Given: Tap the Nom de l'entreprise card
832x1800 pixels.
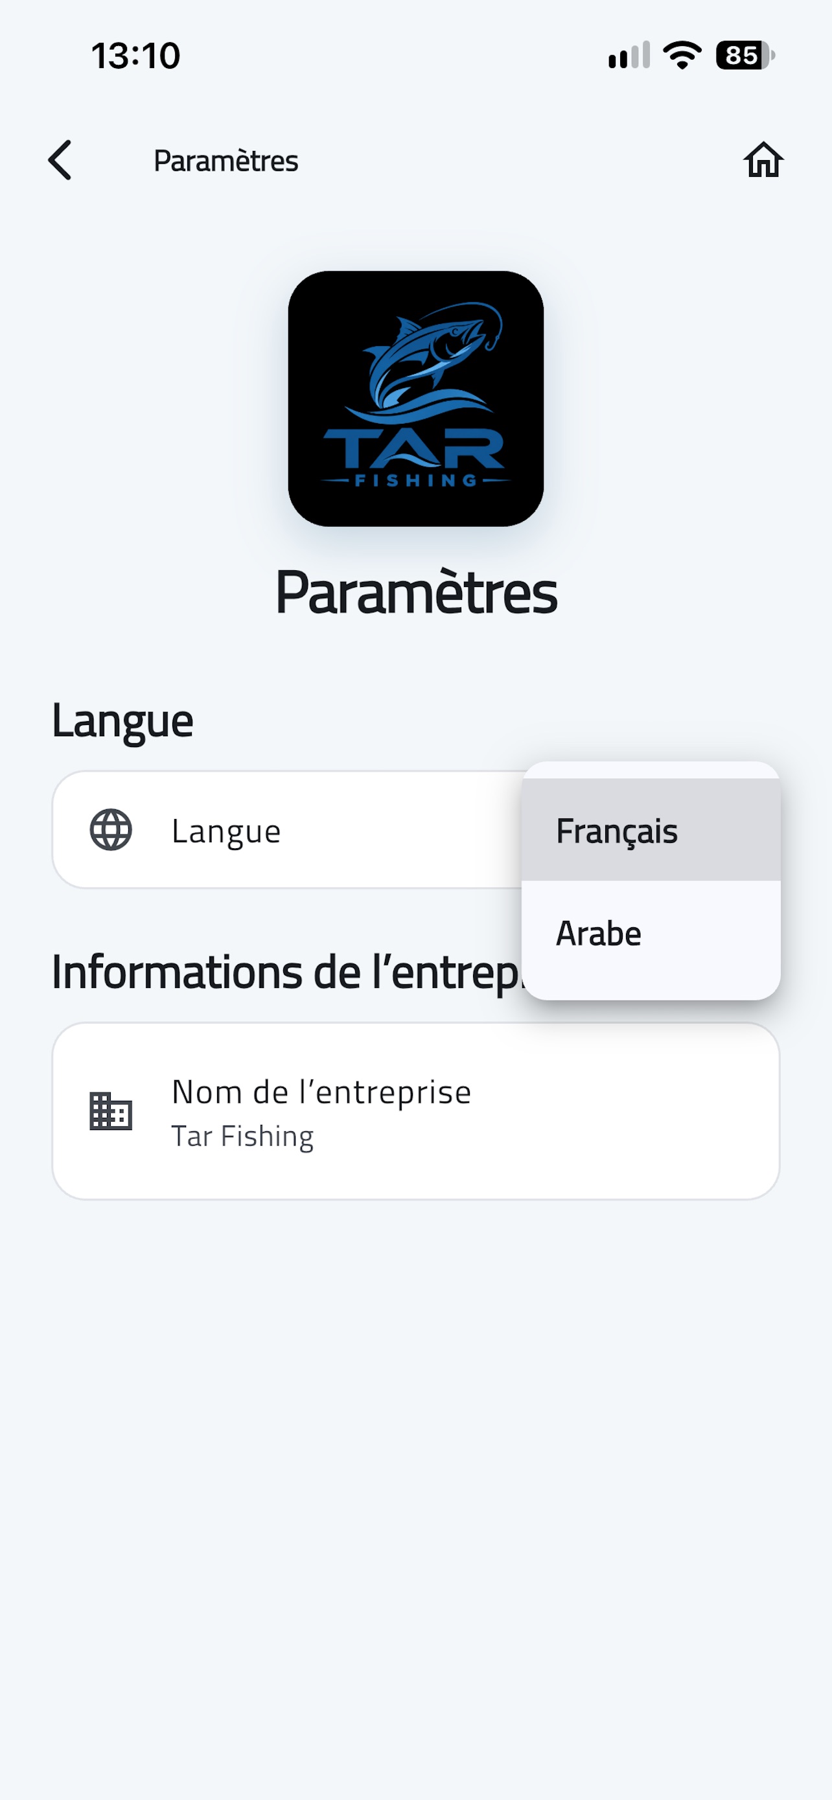Looking at the screenshot, I should click(x=415, y=1111).
